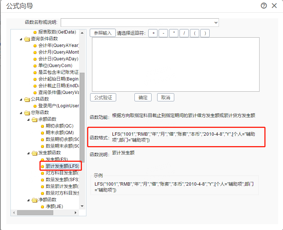This screenshot has height=230, width=283.
Task: Select 会计起始日期(Begin...) function
Action: click(58, 79)
